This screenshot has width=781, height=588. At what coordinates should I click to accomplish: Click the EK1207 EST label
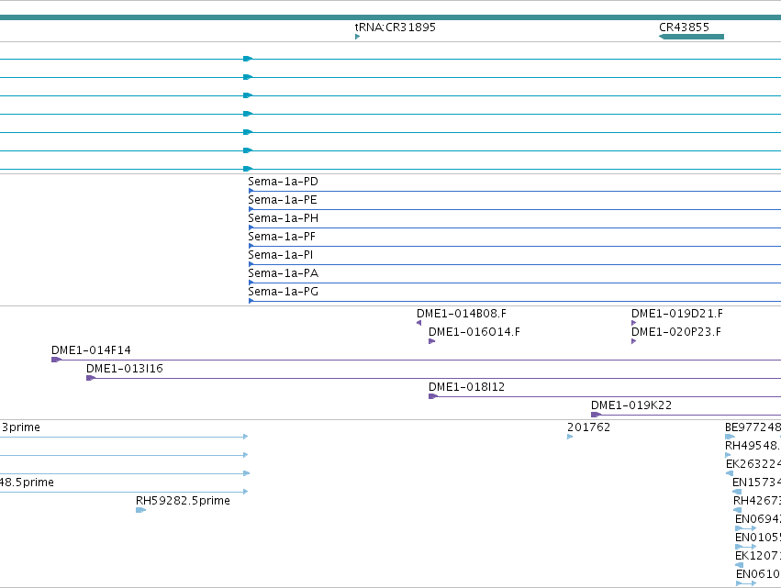758,556
